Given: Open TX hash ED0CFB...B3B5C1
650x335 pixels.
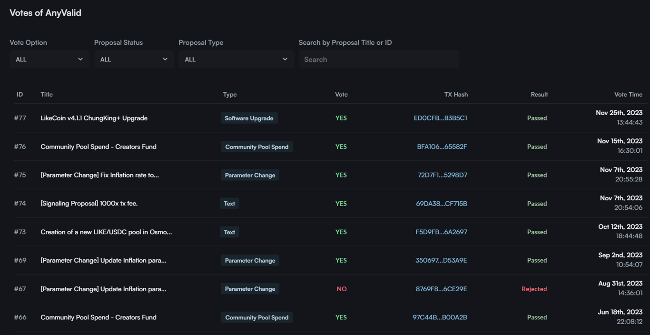Looking at the screenshot, I should pyautogui.click(x=441, y=118).
